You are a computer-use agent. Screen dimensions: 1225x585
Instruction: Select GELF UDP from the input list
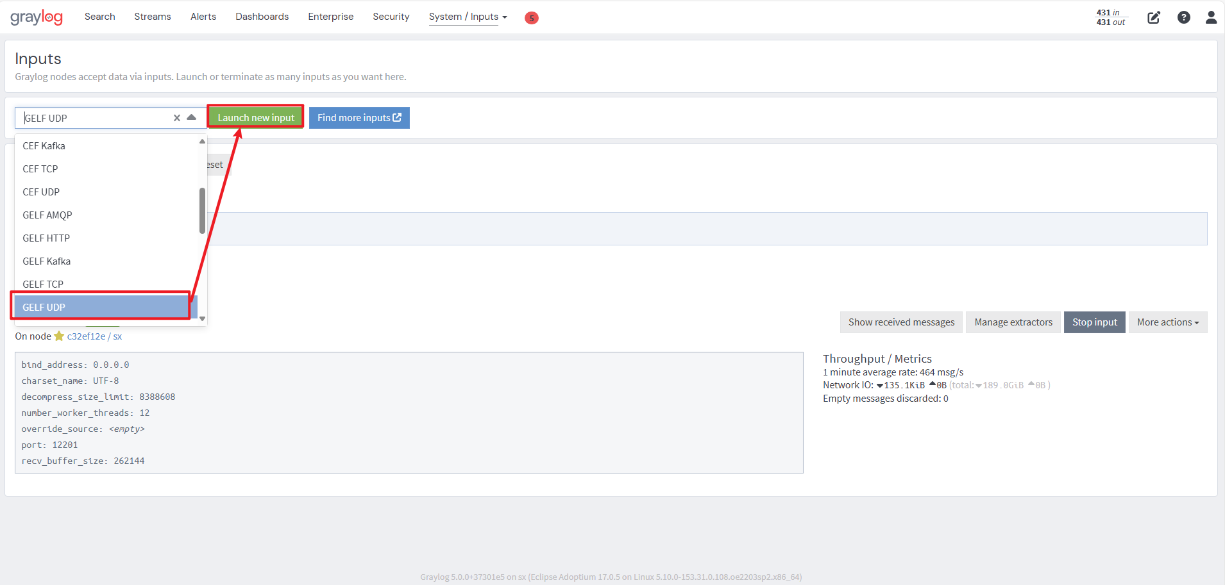[x=106, y=307]
